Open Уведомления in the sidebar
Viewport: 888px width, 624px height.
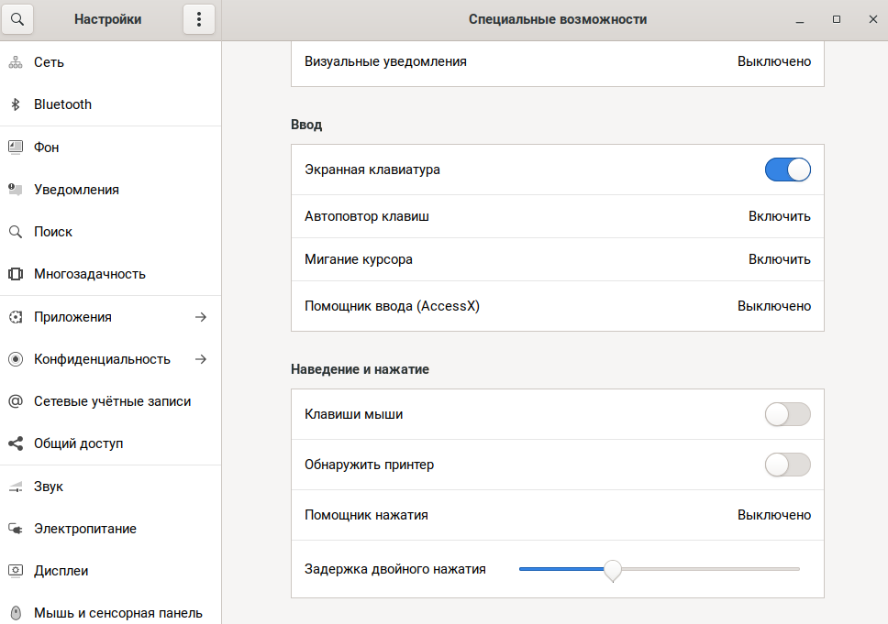point(76,190)
